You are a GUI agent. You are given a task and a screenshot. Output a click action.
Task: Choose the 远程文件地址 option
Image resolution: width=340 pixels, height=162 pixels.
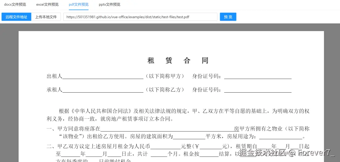point(16,17)
